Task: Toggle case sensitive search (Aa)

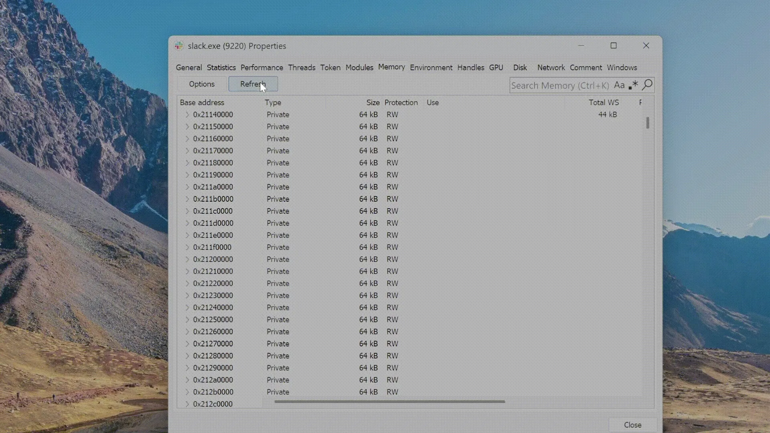Action: pos(619,85)
